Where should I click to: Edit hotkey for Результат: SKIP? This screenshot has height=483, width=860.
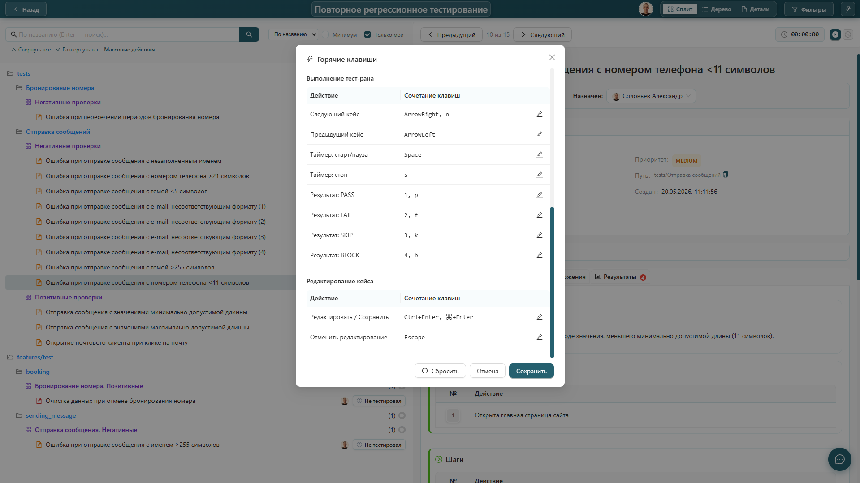pos(540,235)
